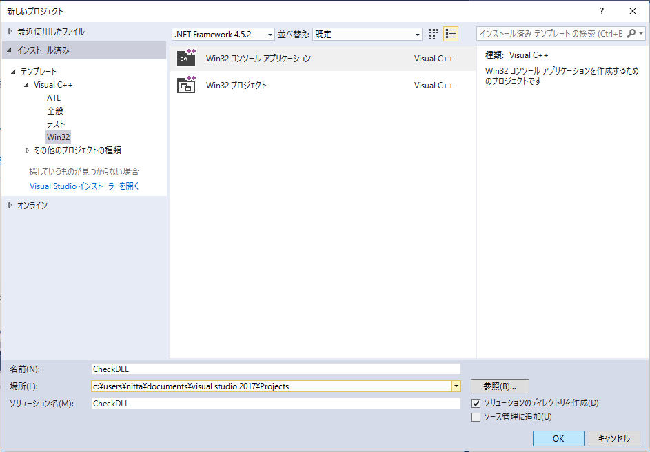Screen dimensions: 650x452
Task: Toggle the solution directory creation checkbox
Action: (x=476, y=403)
